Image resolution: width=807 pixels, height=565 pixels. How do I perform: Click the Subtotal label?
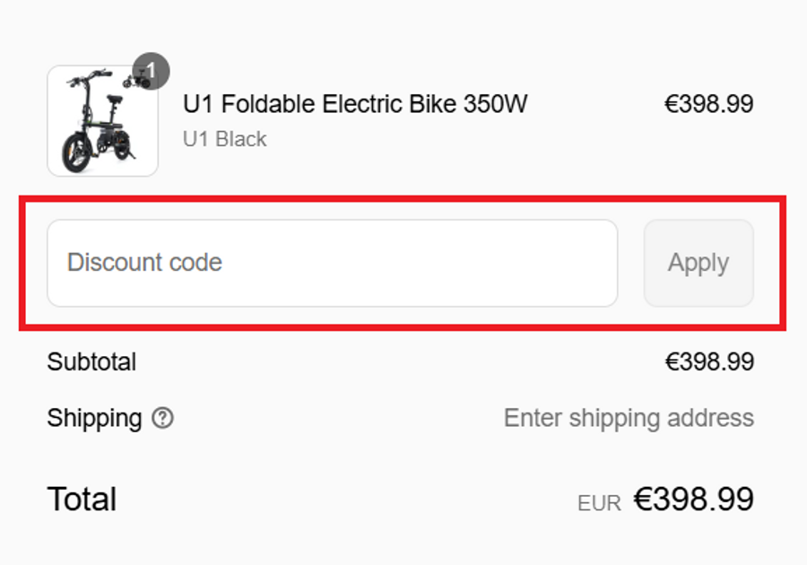pyautogui.click(x=91, y=362)
